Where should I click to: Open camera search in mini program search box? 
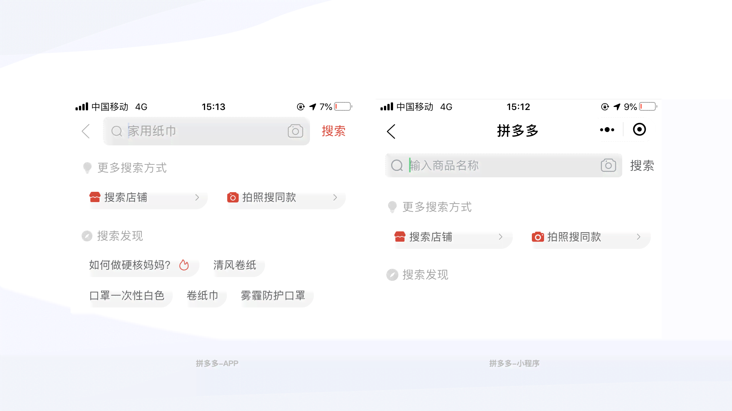point(608,165)
